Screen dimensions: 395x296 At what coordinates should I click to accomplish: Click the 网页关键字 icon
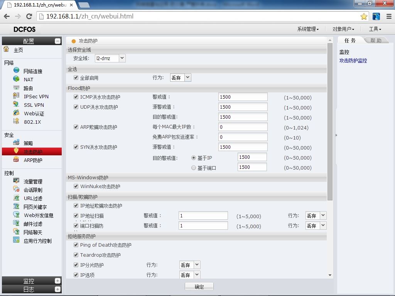pos(16,206)
